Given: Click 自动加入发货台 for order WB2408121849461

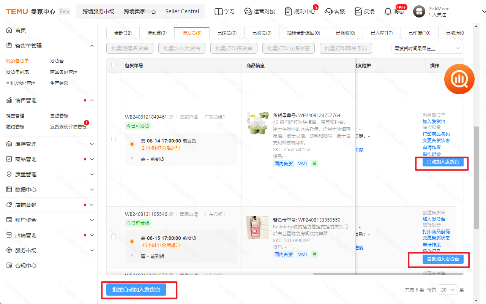Looking at the screenshot, I should tap(443, 162).
